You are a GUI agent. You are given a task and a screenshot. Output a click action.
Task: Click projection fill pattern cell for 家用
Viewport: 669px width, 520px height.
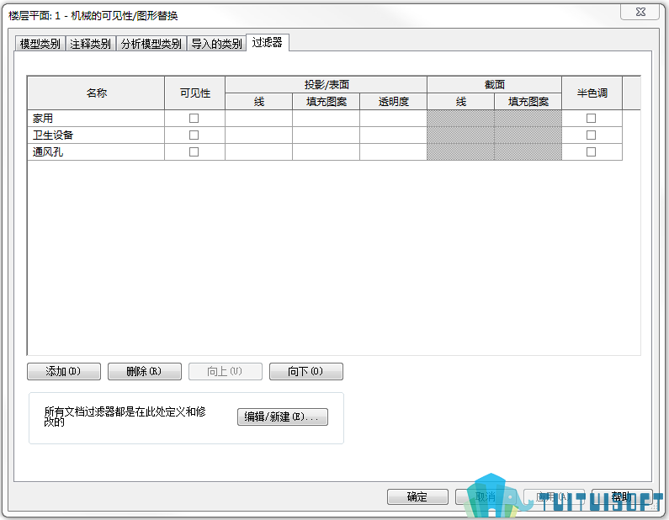[327, 118]
